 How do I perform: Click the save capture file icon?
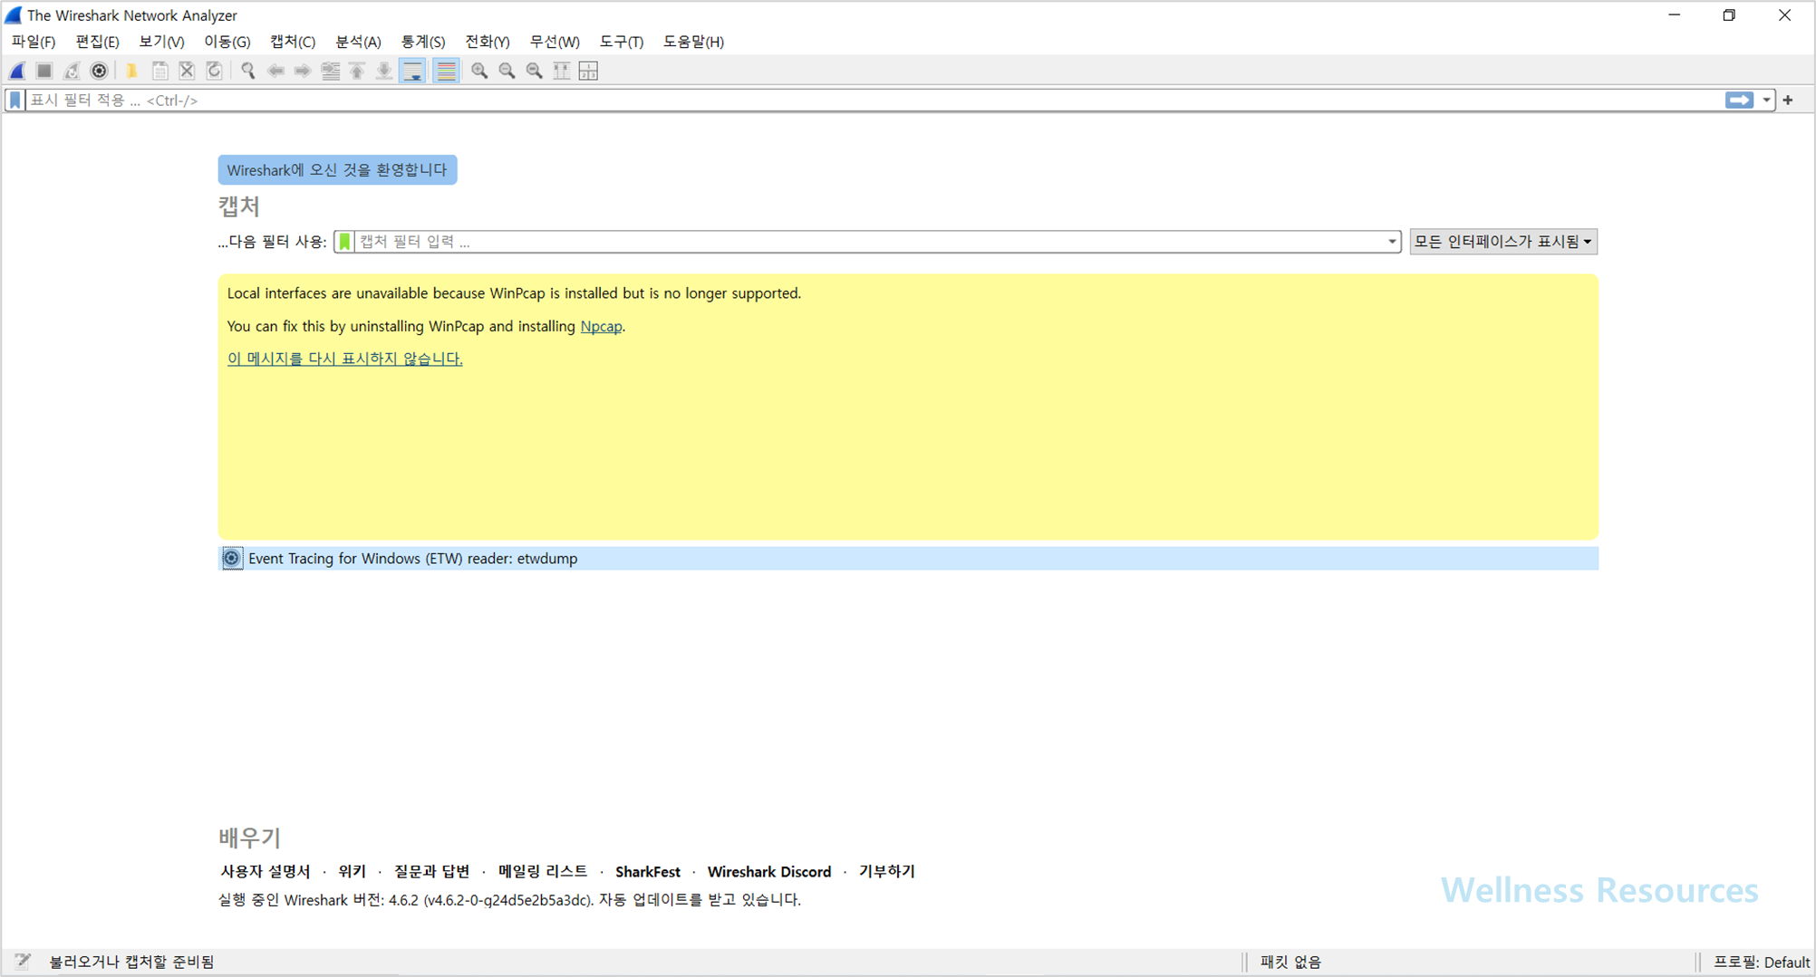(x=159, y=71)
